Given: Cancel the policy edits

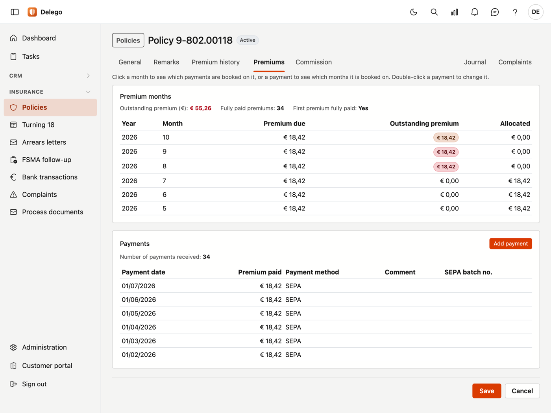Looking at the screenshot, I should click(x=522, y=391).
